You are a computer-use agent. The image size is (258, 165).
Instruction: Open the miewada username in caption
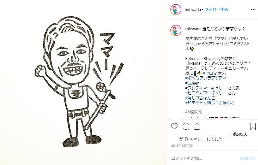point(193,29)
